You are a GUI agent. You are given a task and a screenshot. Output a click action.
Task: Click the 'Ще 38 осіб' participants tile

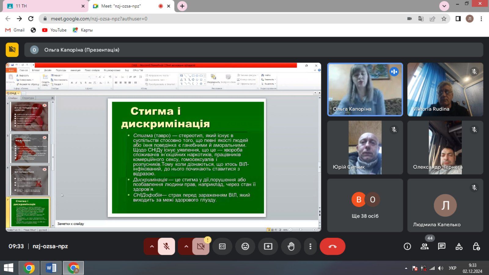[x=365, y=205]
